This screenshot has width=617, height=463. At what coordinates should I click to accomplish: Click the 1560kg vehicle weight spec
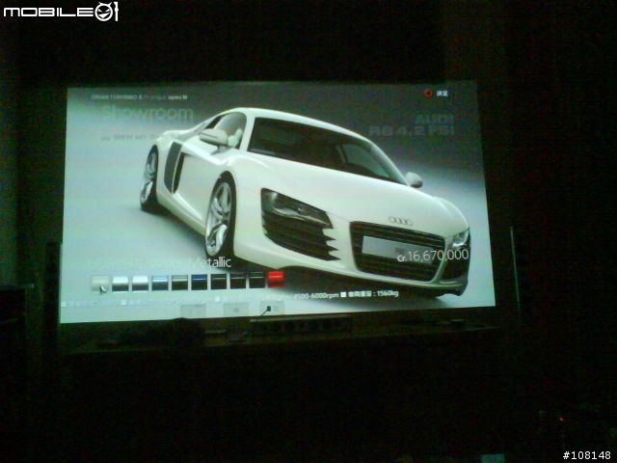tap(373, 293)
